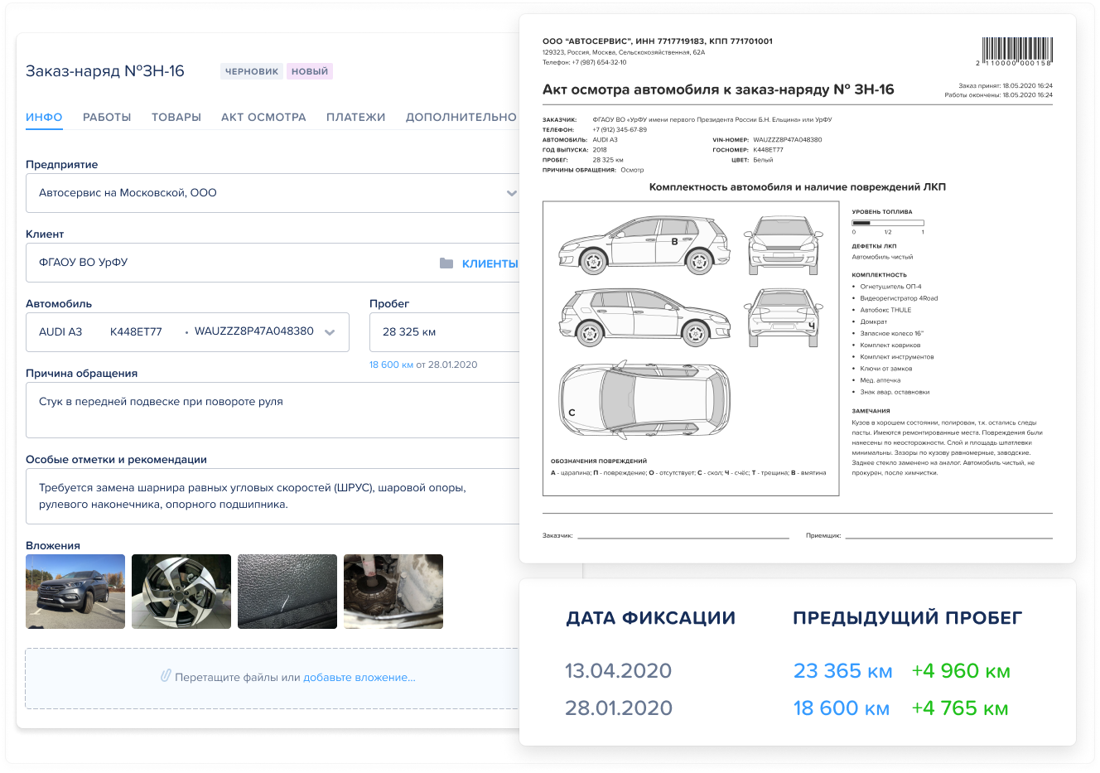Open the КЛИЕНТЫ link

click(x=490, y=263)
